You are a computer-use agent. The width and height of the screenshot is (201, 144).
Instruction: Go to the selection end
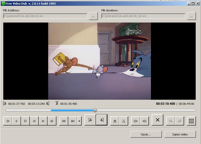[x=144, y=121]
